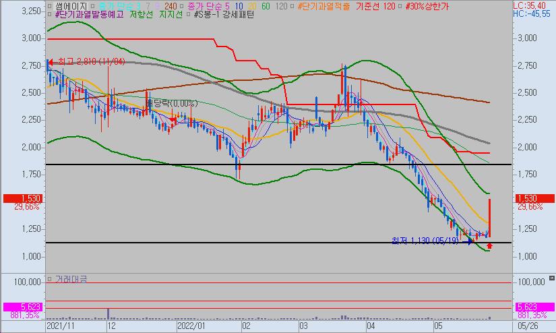Toggle the #단기과열발동예고 indicator checkbox
The height and width of the screenshot is (333, 556).
pos(50,15)
